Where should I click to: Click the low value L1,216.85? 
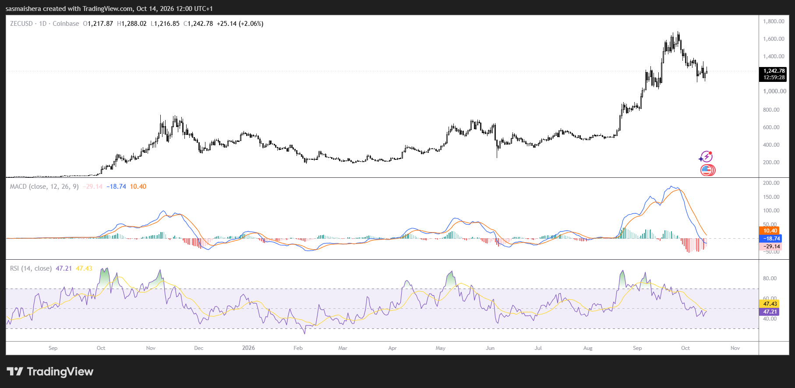coord(165,24)
